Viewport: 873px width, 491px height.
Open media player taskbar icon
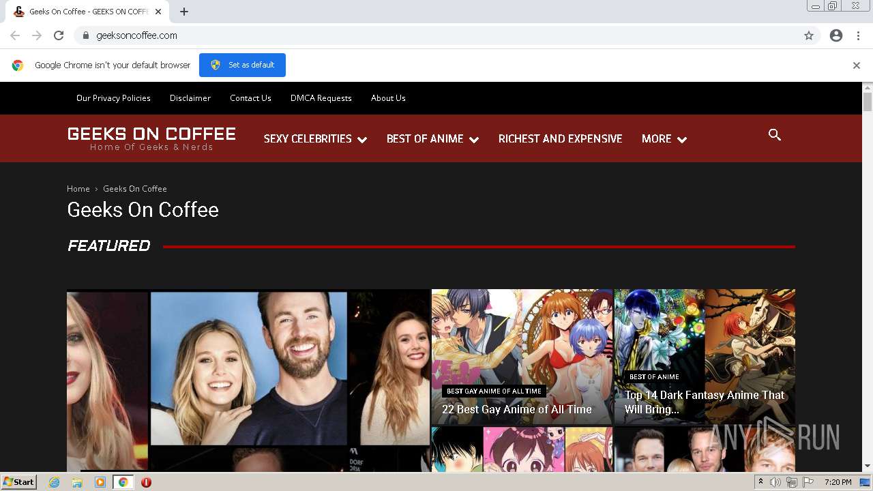click(x=100, y=482)
